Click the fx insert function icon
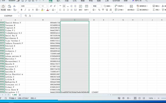This screenshot has width=166, height=103. (x=30, y=16)
